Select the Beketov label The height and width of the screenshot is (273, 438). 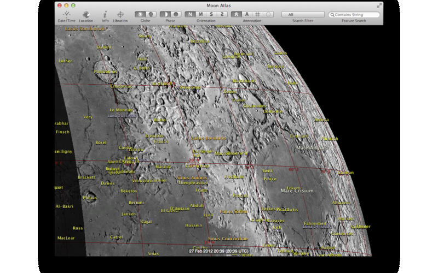click(129, 191)
